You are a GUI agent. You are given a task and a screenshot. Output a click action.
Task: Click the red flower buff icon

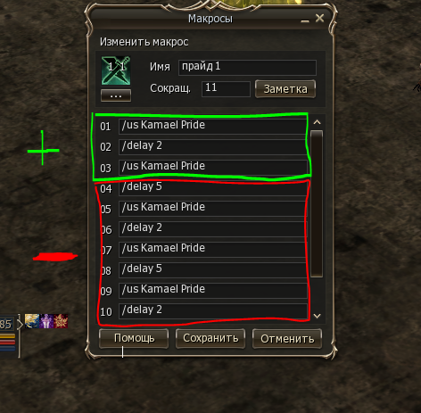pos(61,321)
